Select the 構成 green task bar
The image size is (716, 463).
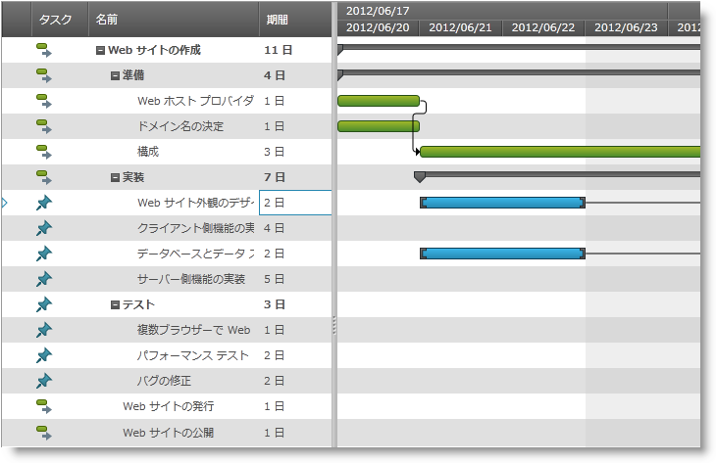560,152
